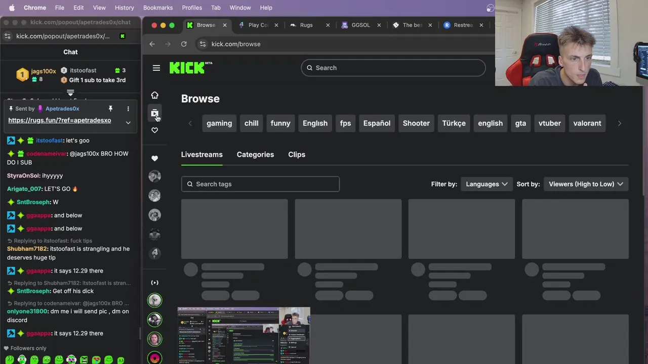Select the Restrea browser tab
The image size is (648, 364).
coord(463,25)
